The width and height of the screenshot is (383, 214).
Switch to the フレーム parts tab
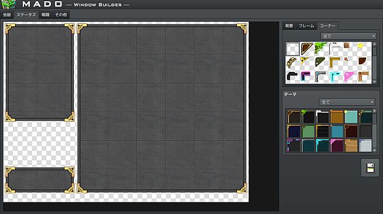click(306, 26)
